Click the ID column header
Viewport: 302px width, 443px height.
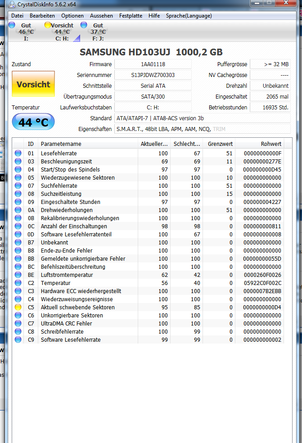pyautogui.click(x=31, y=144)
